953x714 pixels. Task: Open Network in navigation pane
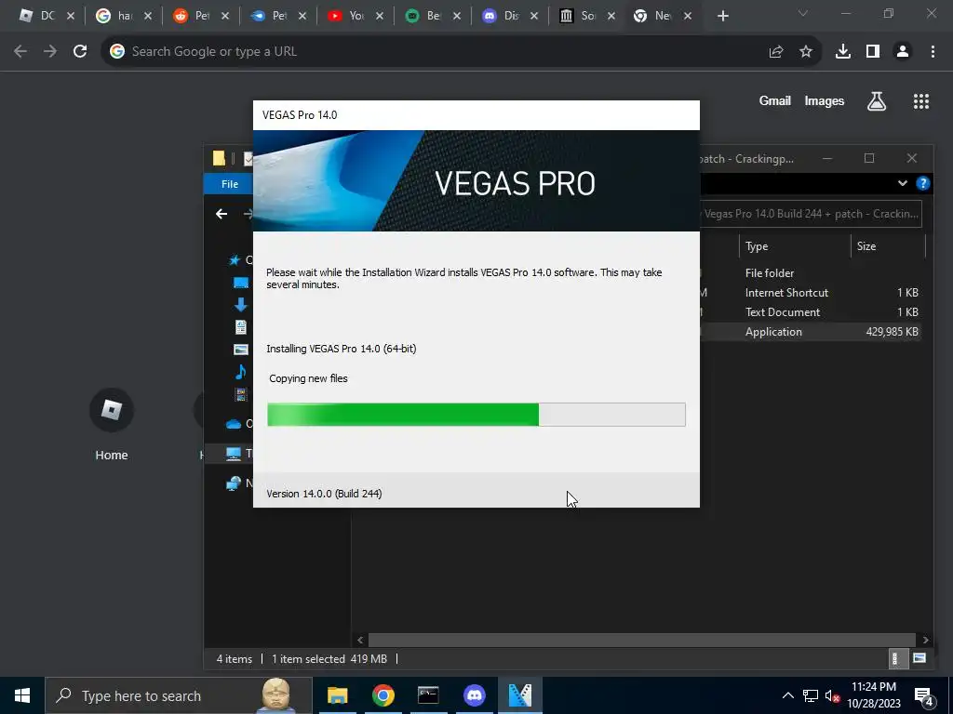tap(234, 483)
